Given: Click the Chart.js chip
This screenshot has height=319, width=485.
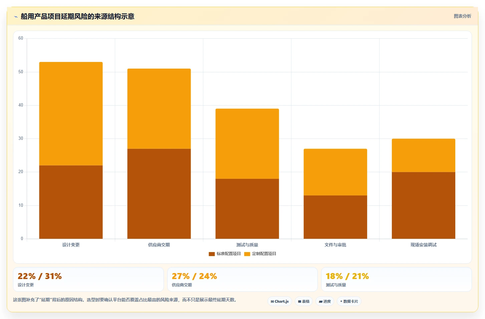Looking at the screenshot, I should pos(280,301).
